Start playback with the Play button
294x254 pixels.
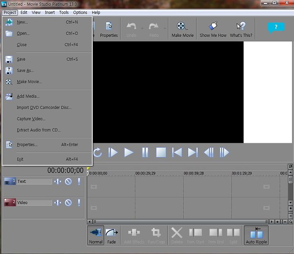pos(129,152)
